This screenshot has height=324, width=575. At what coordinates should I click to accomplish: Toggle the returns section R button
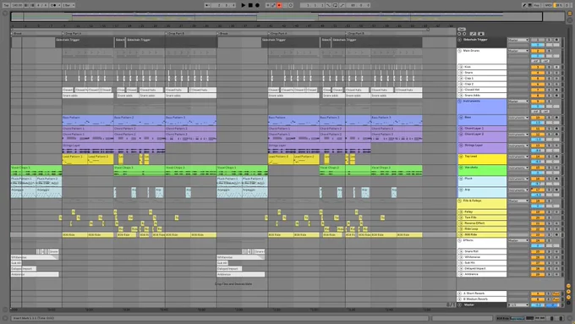click(569, 292)
